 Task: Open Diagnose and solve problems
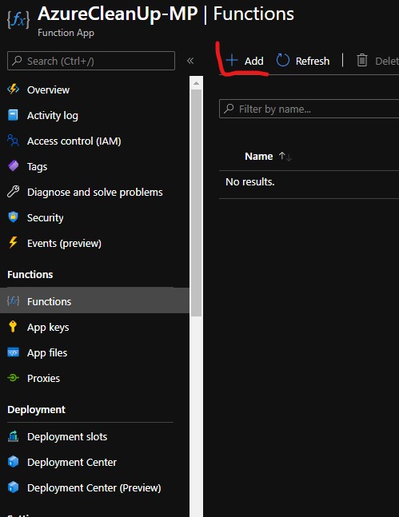[x=94, y=193]
